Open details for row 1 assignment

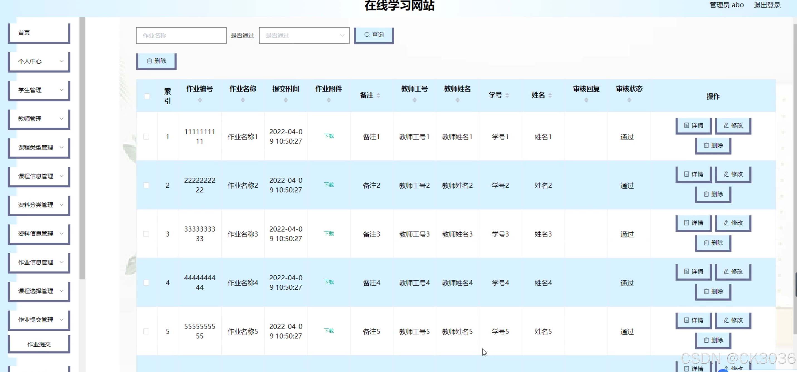click(693, 125)
